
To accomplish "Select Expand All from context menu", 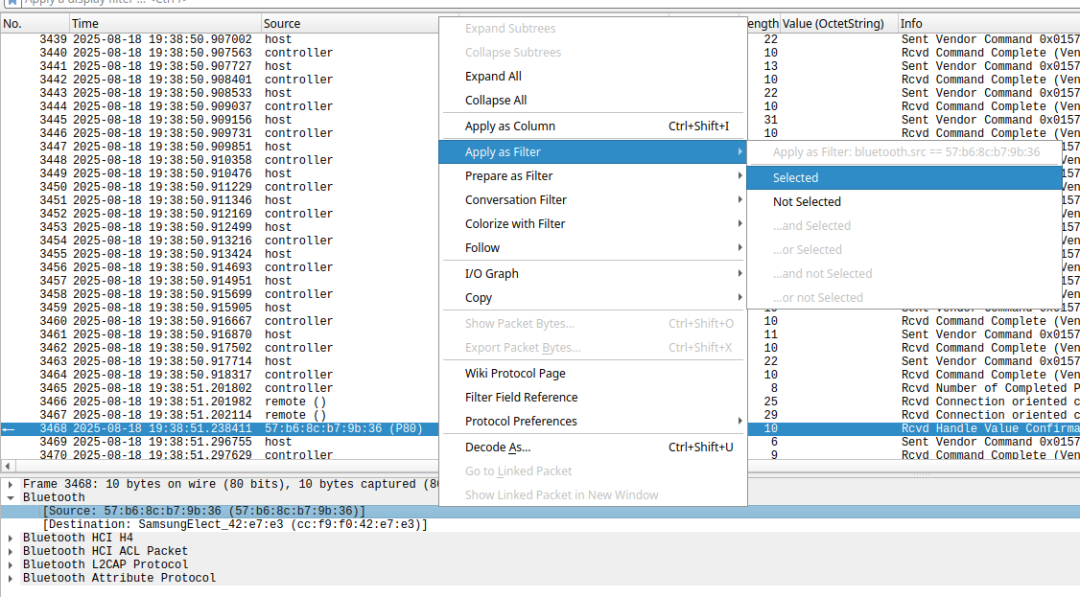I will pos(493,77).
